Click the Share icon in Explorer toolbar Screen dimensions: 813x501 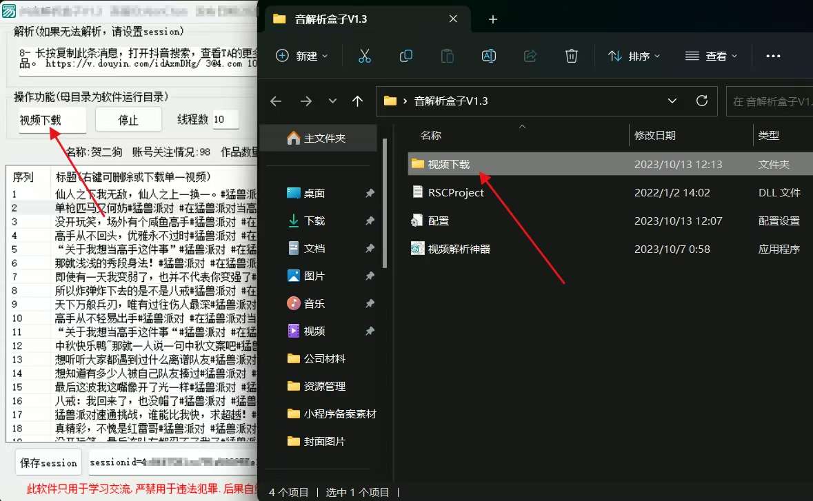point(530,57)
